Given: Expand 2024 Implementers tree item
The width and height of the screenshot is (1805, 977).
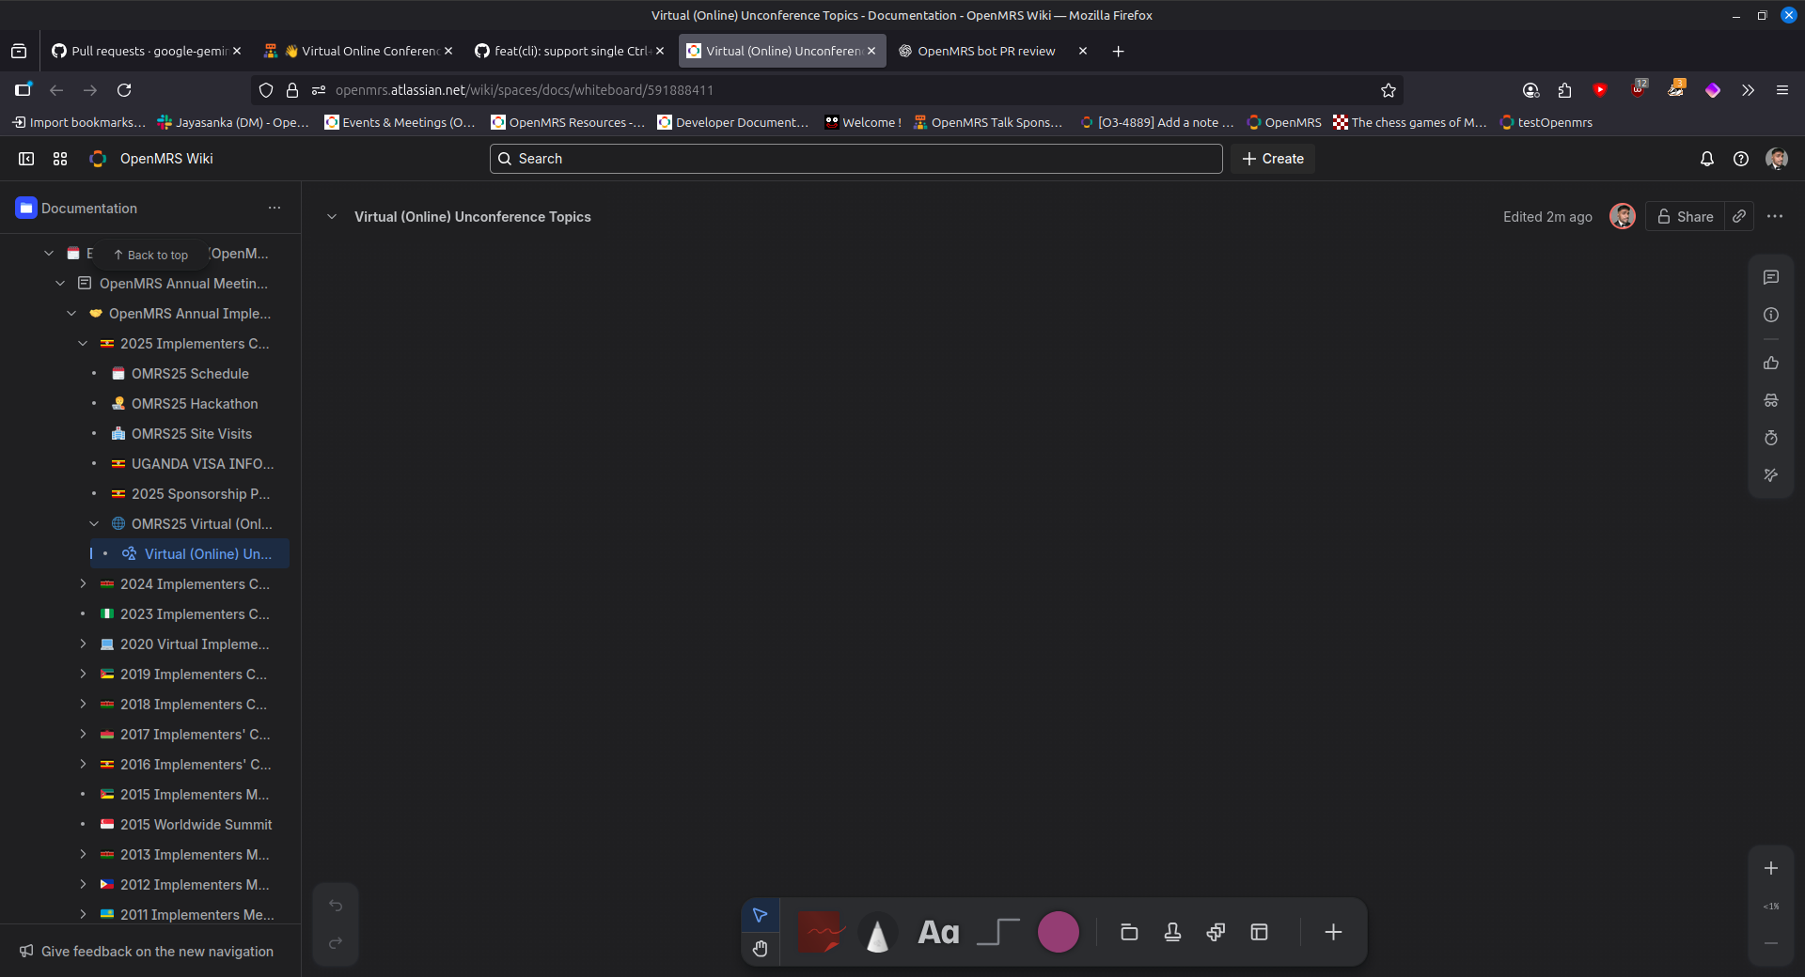Looking at the screenshot, I should [x=83, y=584].
